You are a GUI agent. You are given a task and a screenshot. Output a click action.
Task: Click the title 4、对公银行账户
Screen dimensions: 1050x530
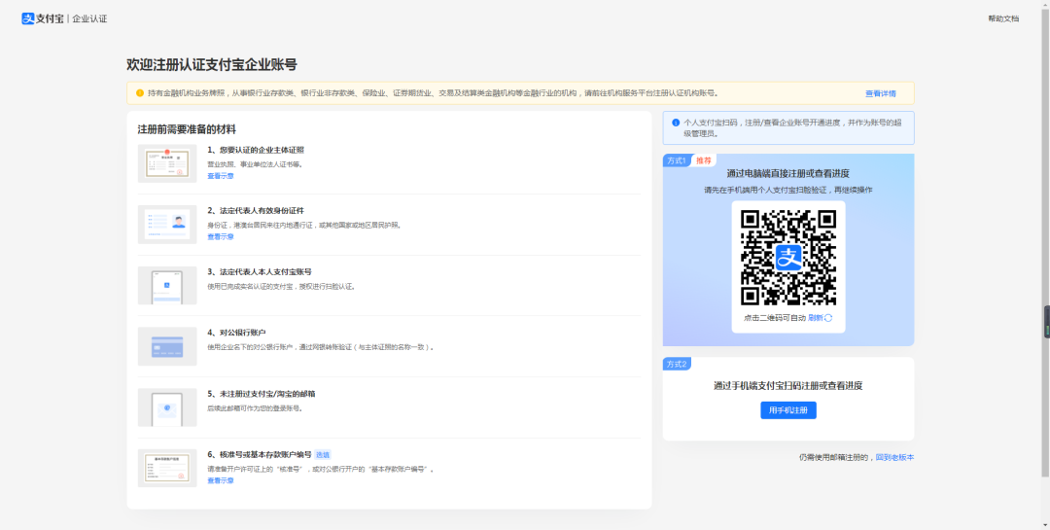coord(235,333)
